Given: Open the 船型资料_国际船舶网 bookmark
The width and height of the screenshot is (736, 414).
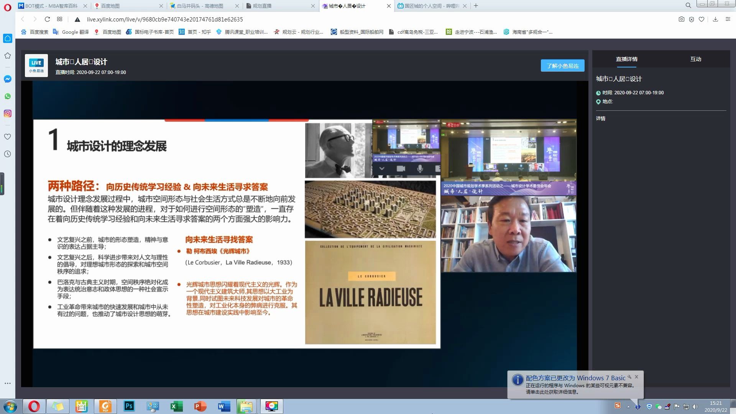Looking at the screenshot, I should click(357, 32).
